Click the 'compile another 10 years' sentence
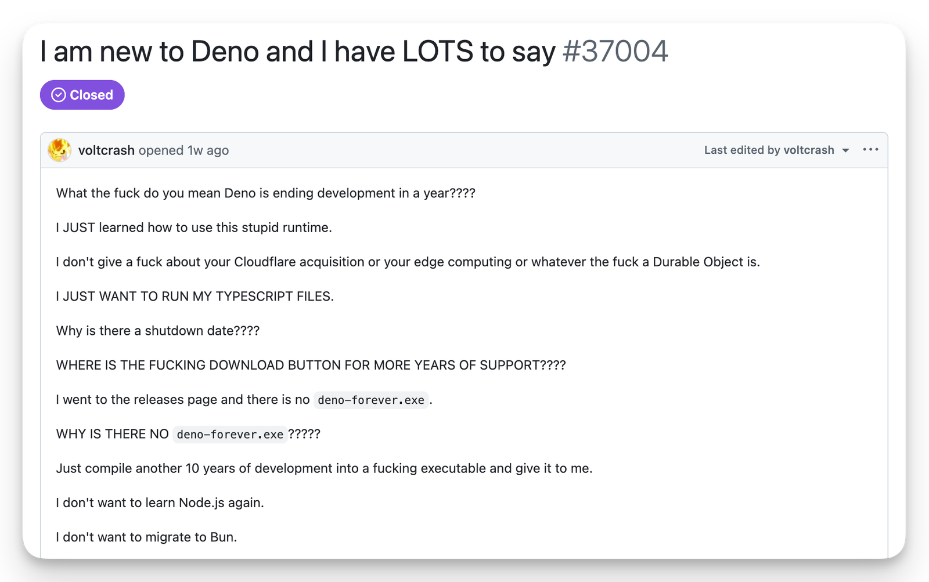 pyautogui.click(x=325, y=468)
